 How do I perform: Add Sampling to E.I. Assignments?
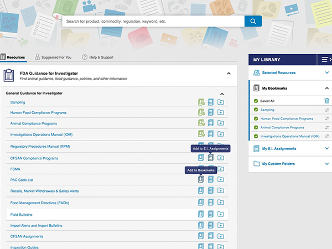pyautogui.click(x=210, y=102)
